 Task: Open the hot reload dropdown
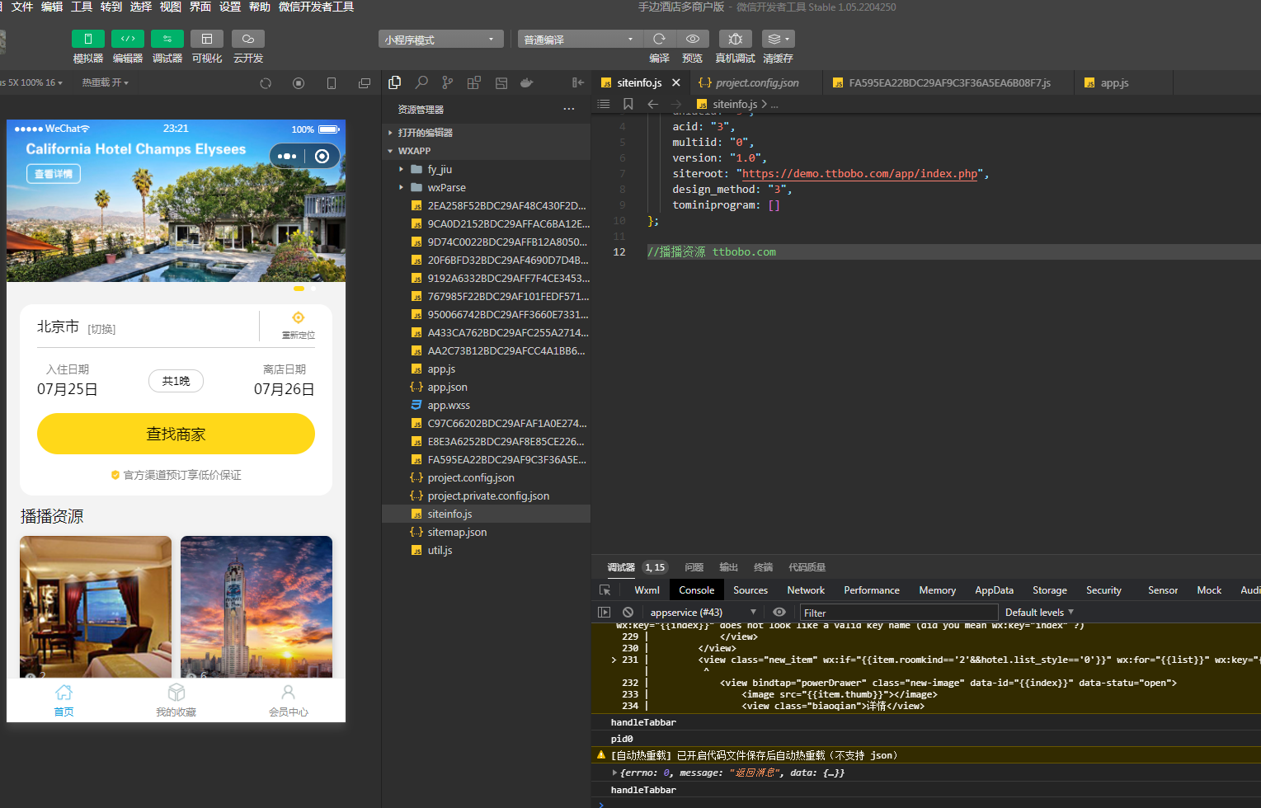(105, 82)
